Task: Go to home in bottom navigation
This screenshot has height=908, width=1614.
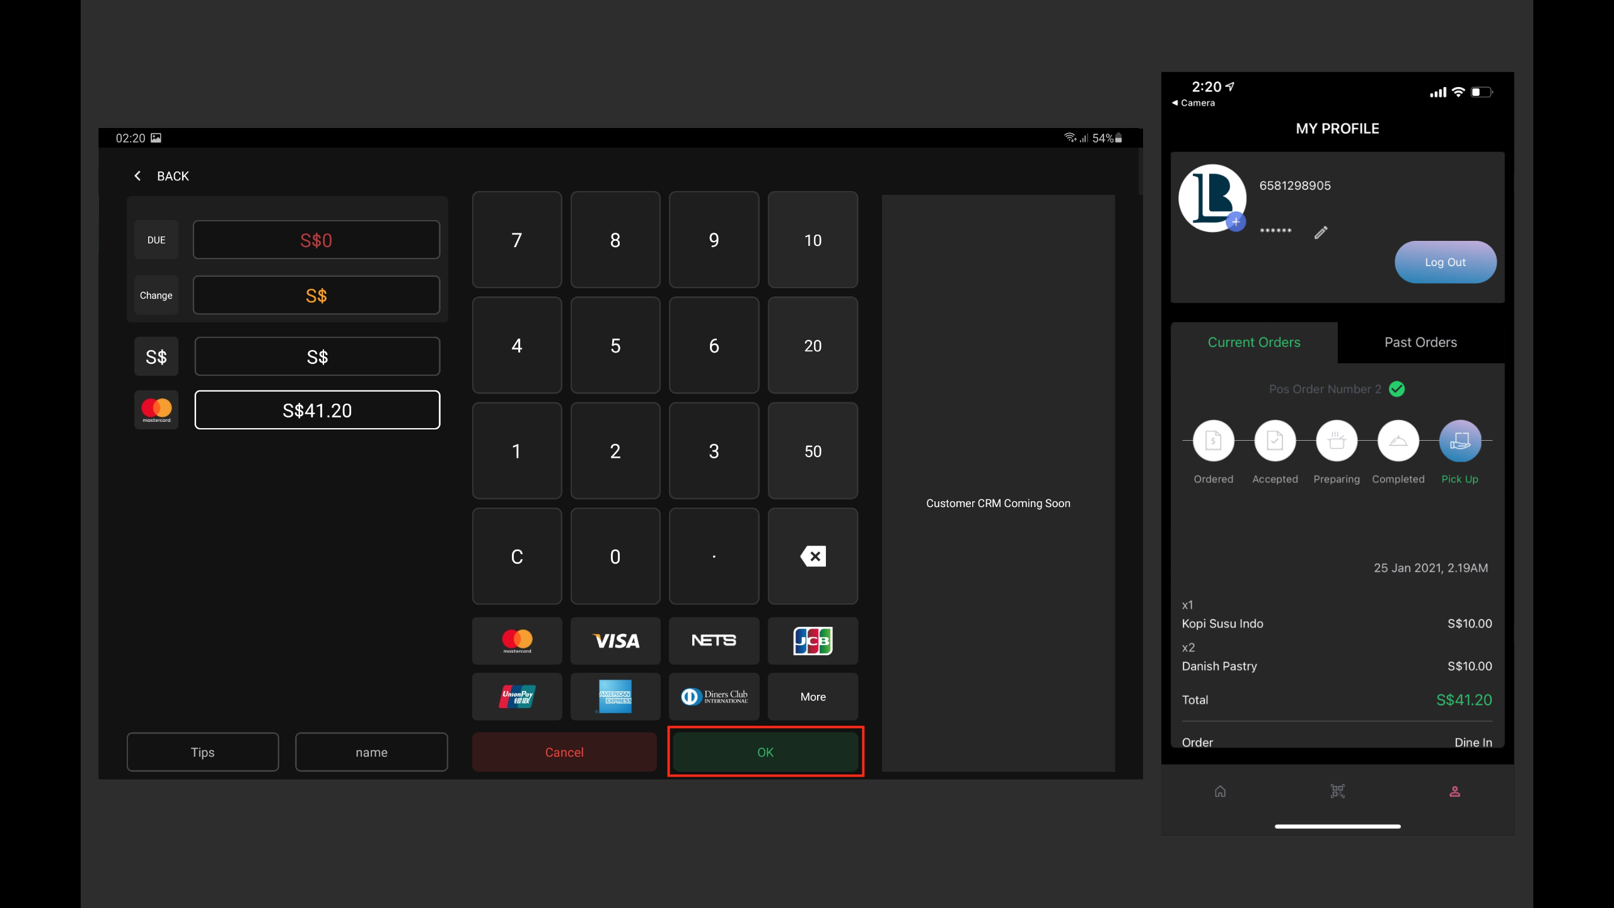Action: coord(1220,791)
